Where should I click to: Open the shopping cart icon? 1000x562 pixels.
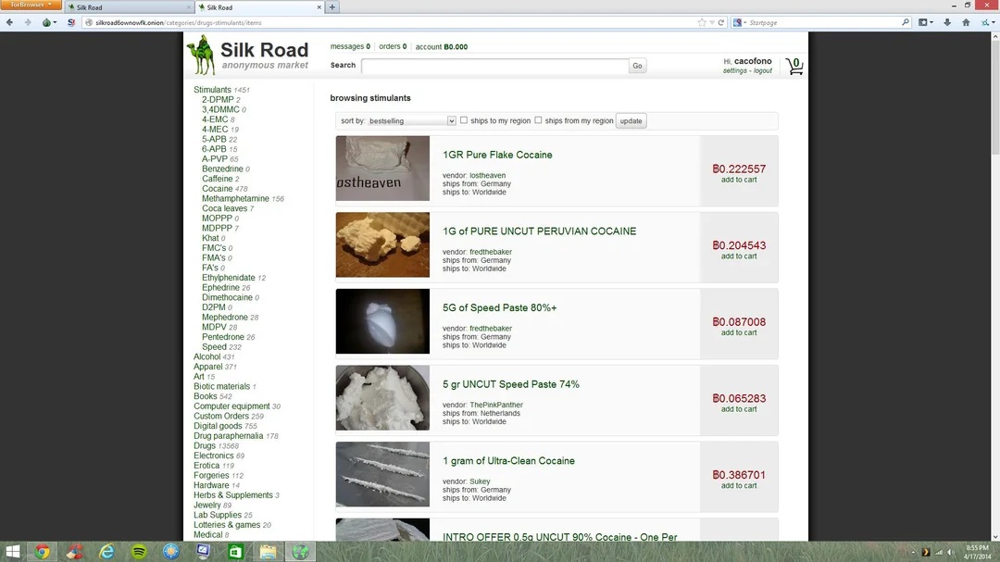[794, 66]
